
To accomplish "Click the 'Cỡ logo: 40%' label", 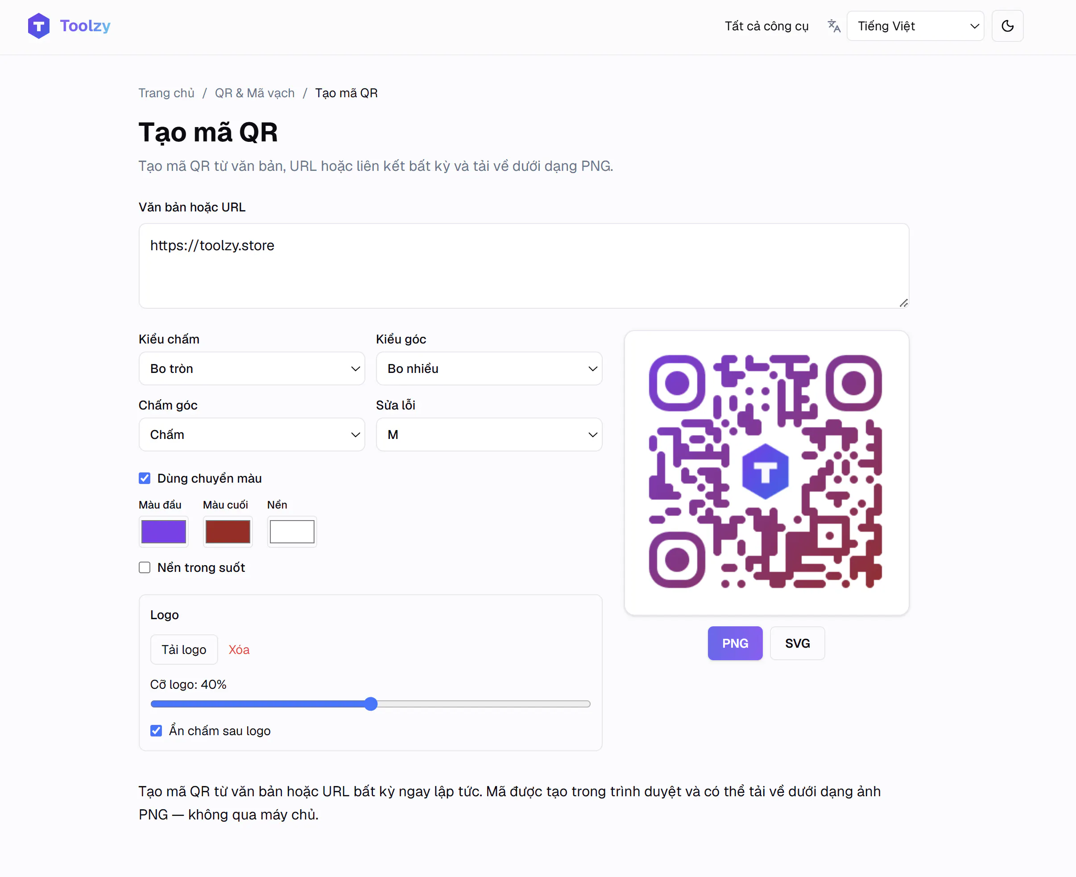I will [188, 685].
